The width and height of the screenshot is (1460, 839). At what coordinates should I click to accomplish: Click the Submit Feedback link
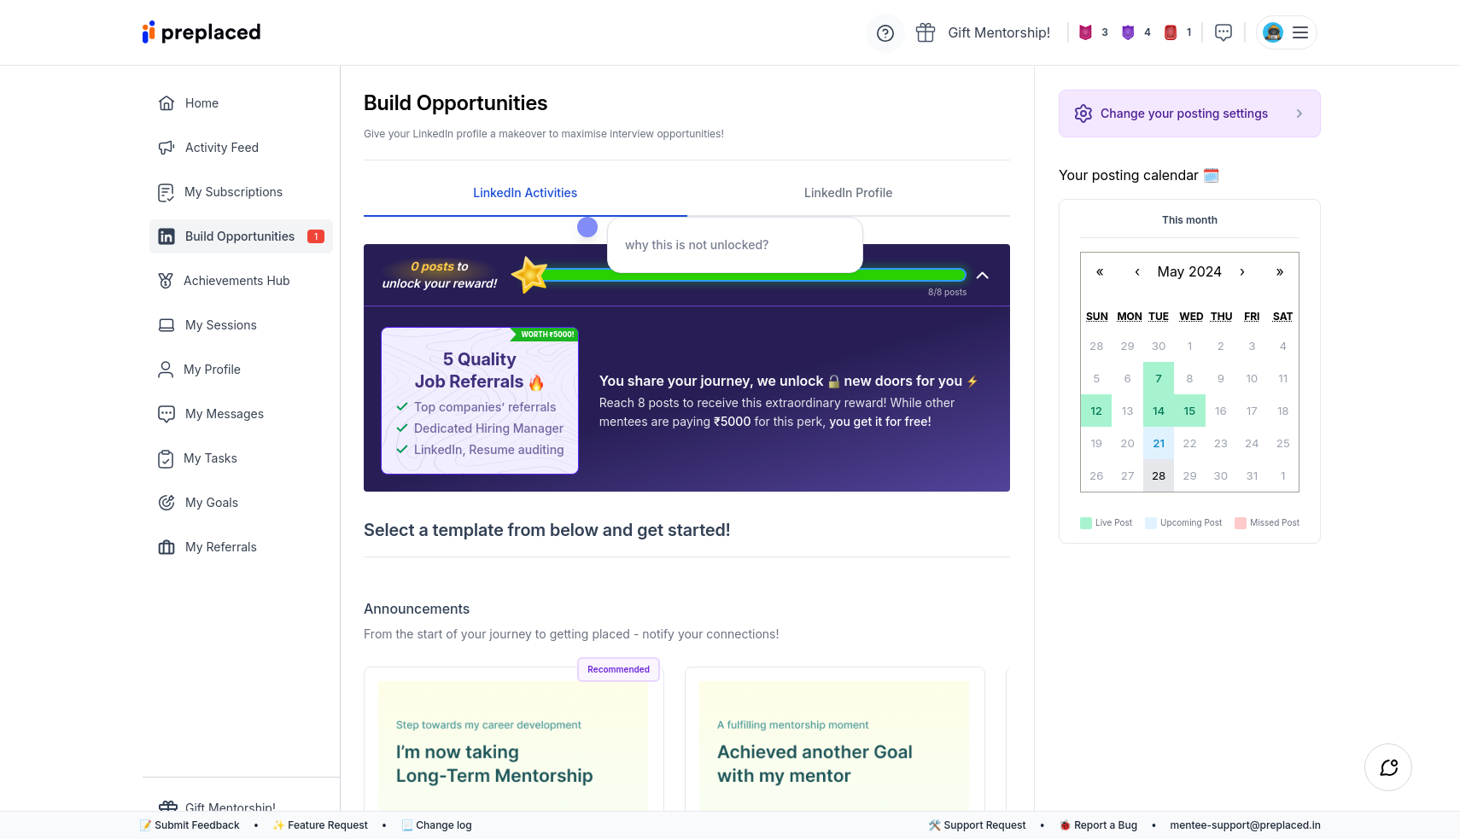[196, 825]
